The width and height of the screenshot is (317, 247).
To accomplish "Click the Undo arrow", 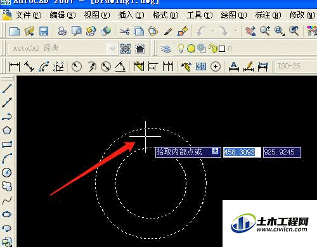I will [x=201, y=31].
